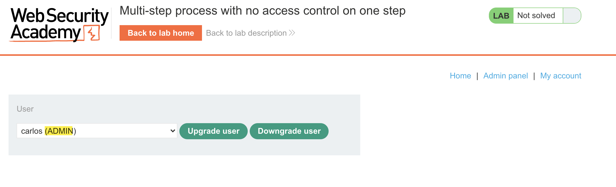This screenshot has width=616, height=187.
Task: Click the orange divider line under the header
Action: click(x=308, y=55)
